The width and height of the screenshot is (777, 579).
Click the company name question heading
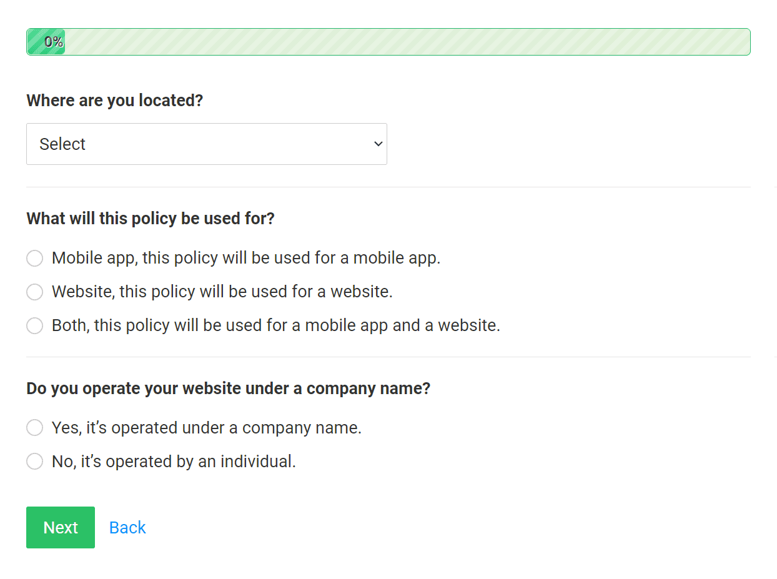pos(228,388)
